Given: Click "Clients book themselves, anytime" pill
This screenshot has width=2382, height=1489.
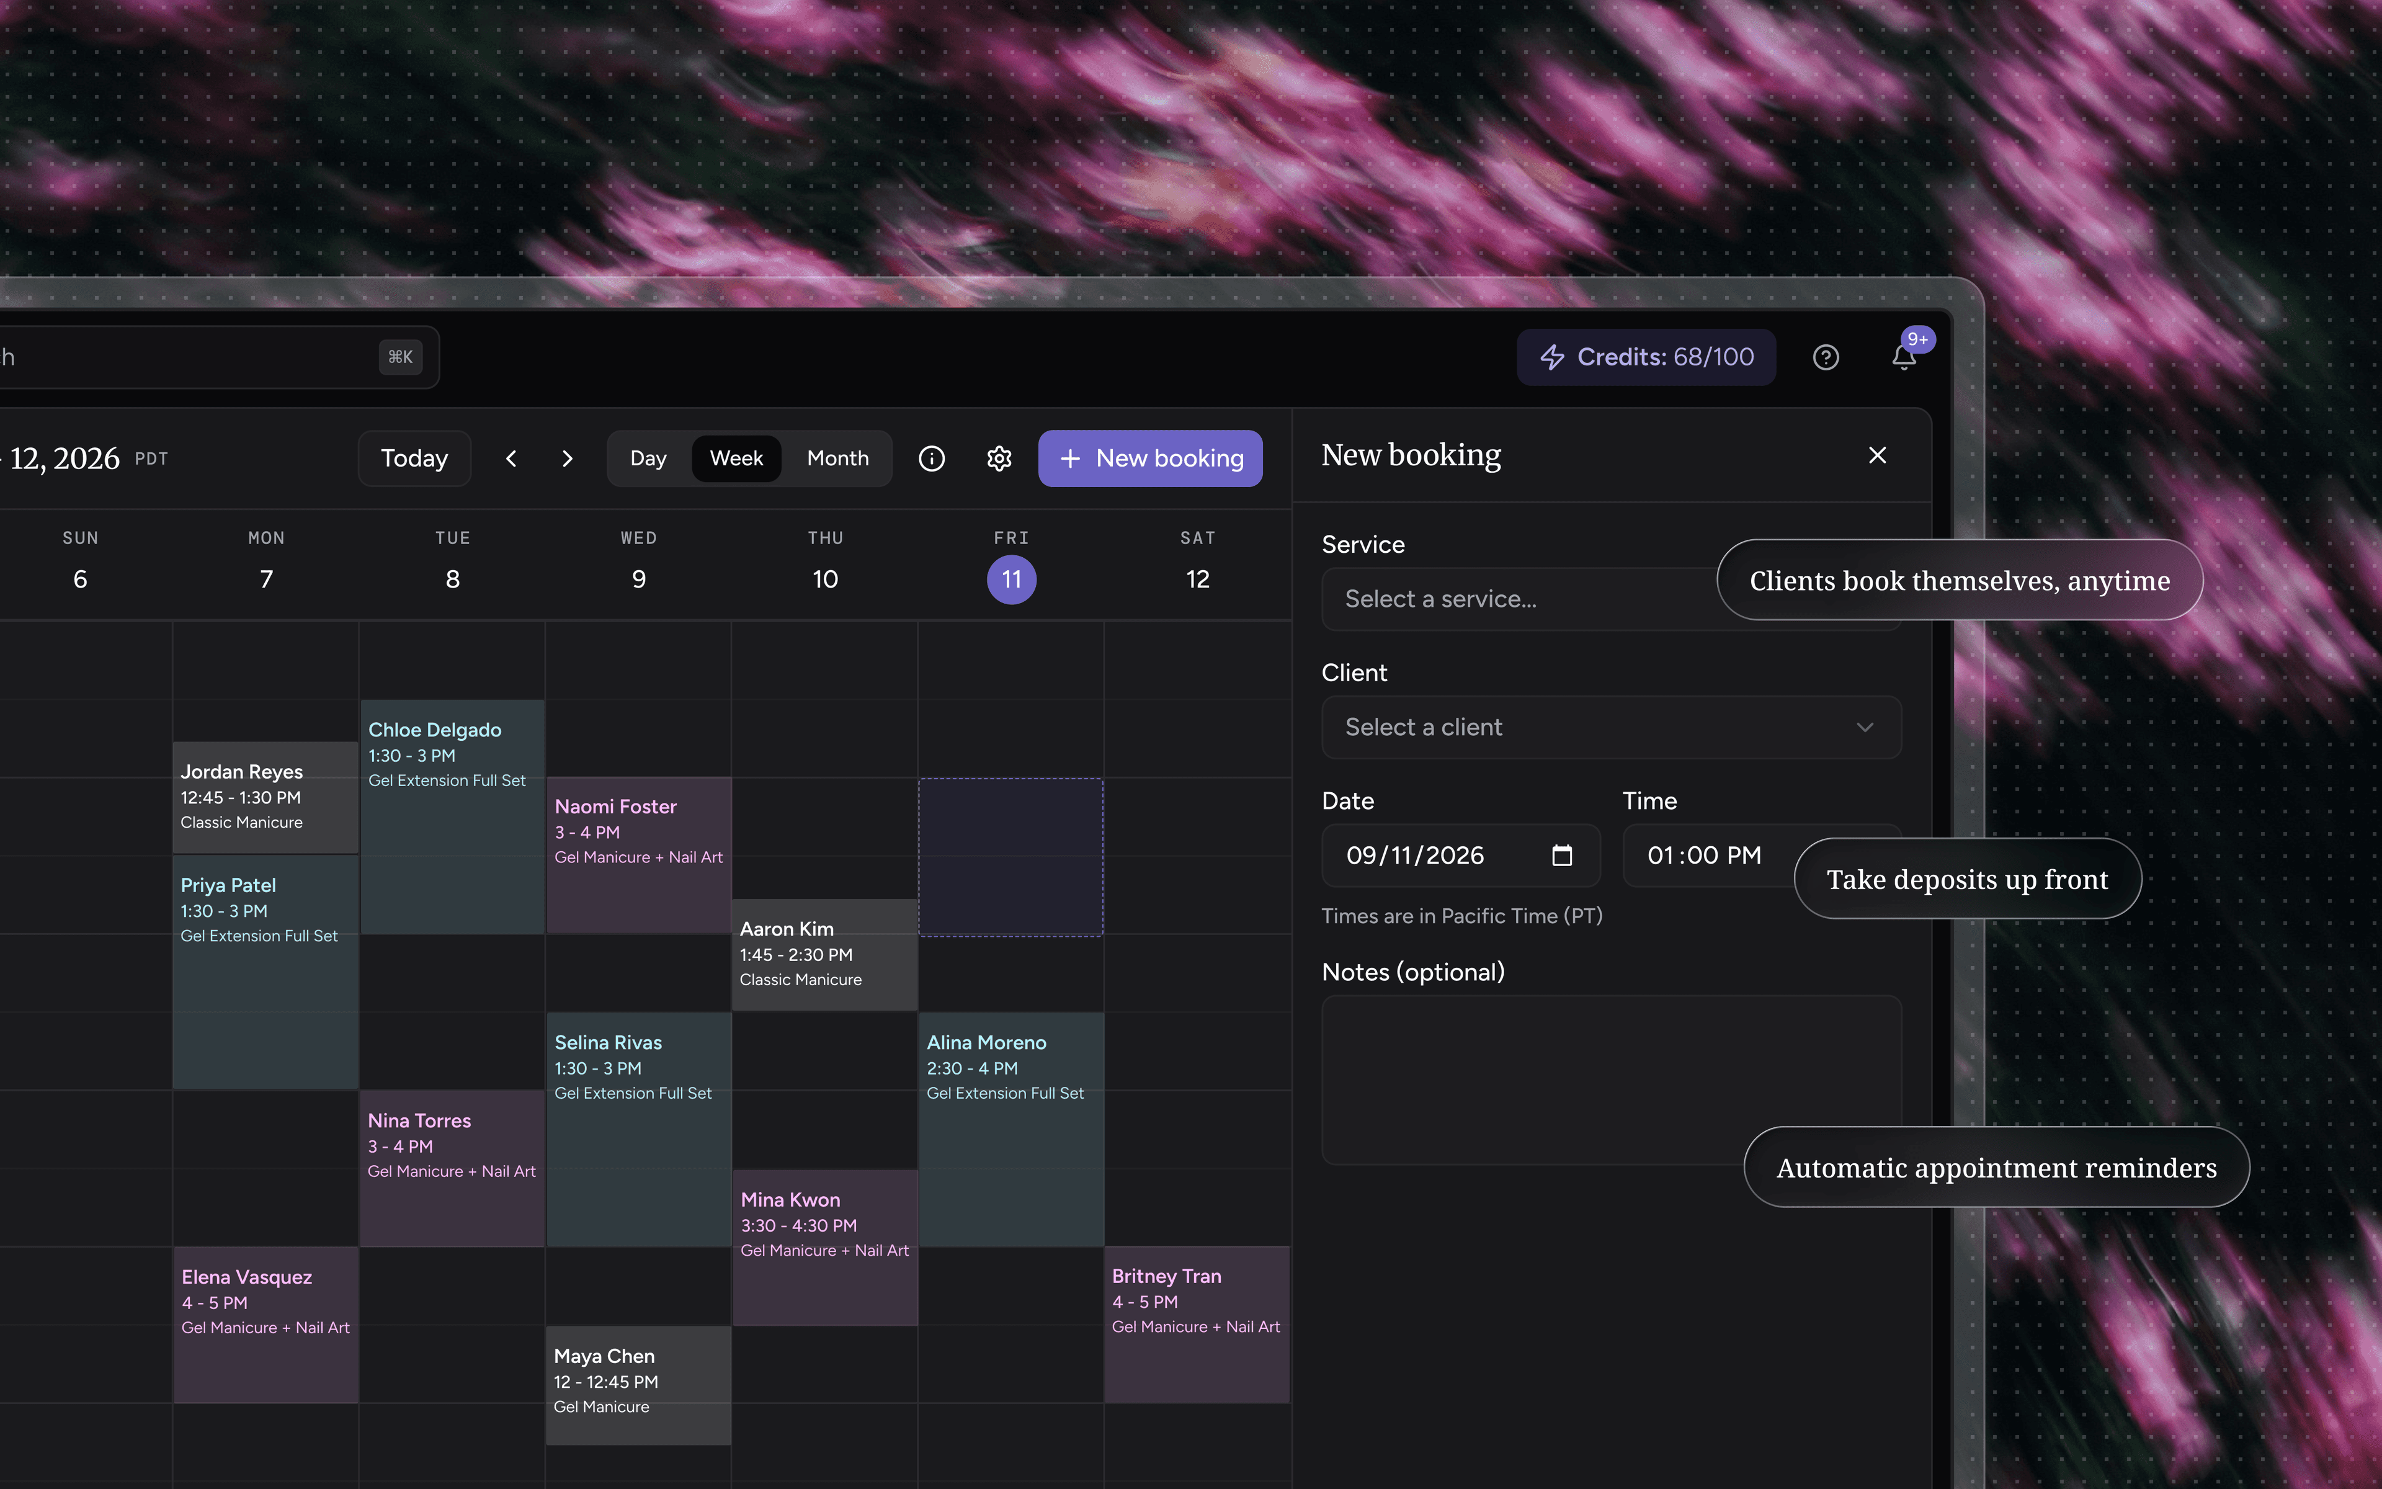Looking at the screenshot, I should [x=1960, y=580].
